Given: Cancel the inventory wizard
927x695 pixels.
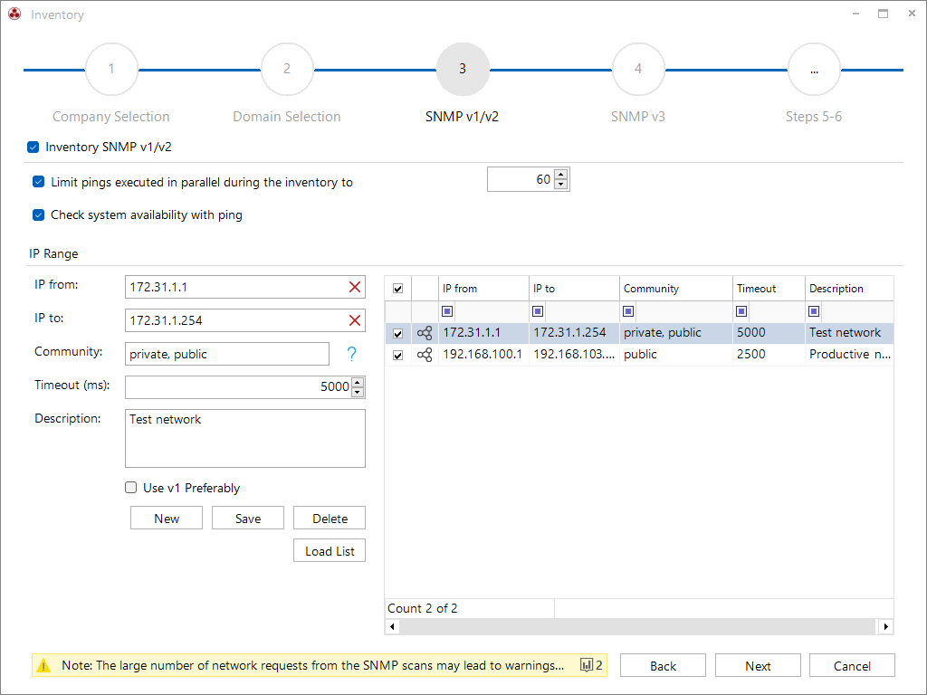Looking at the screenshot, I should [x=852, y=666].
